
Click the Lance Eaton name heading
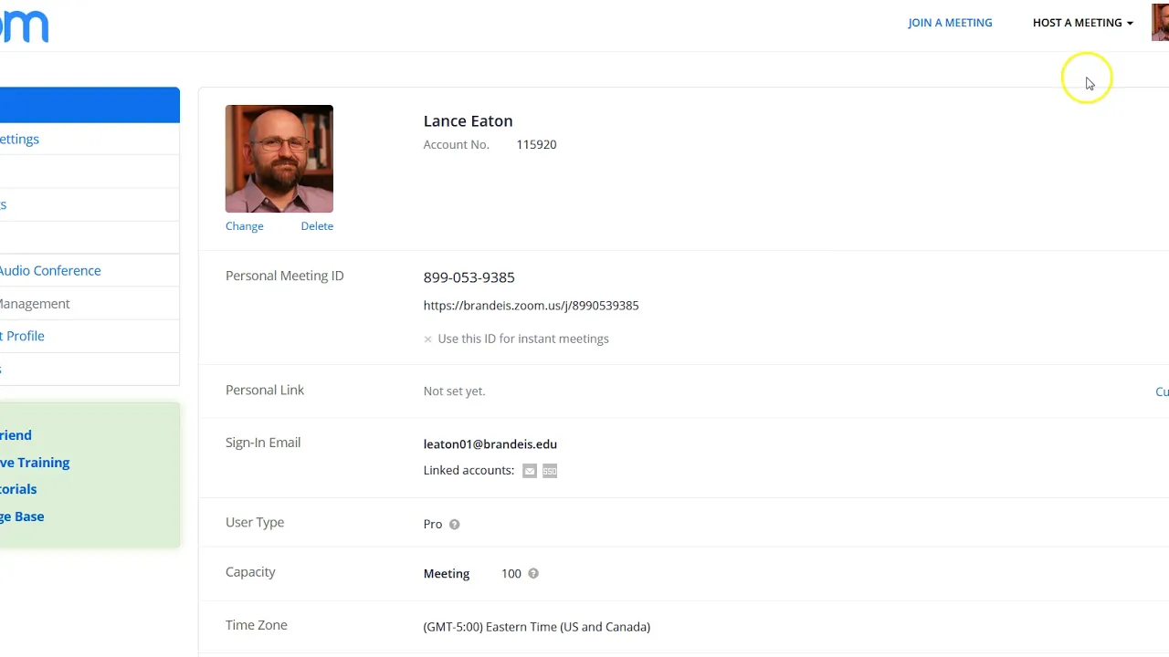pyautogui.click(x=468, y=120)
